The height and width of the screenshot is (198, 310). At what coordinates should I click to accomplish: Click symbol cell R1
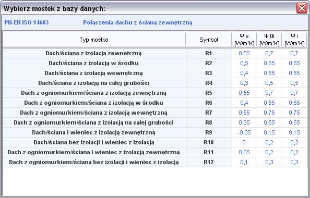(x=209, y=53)
